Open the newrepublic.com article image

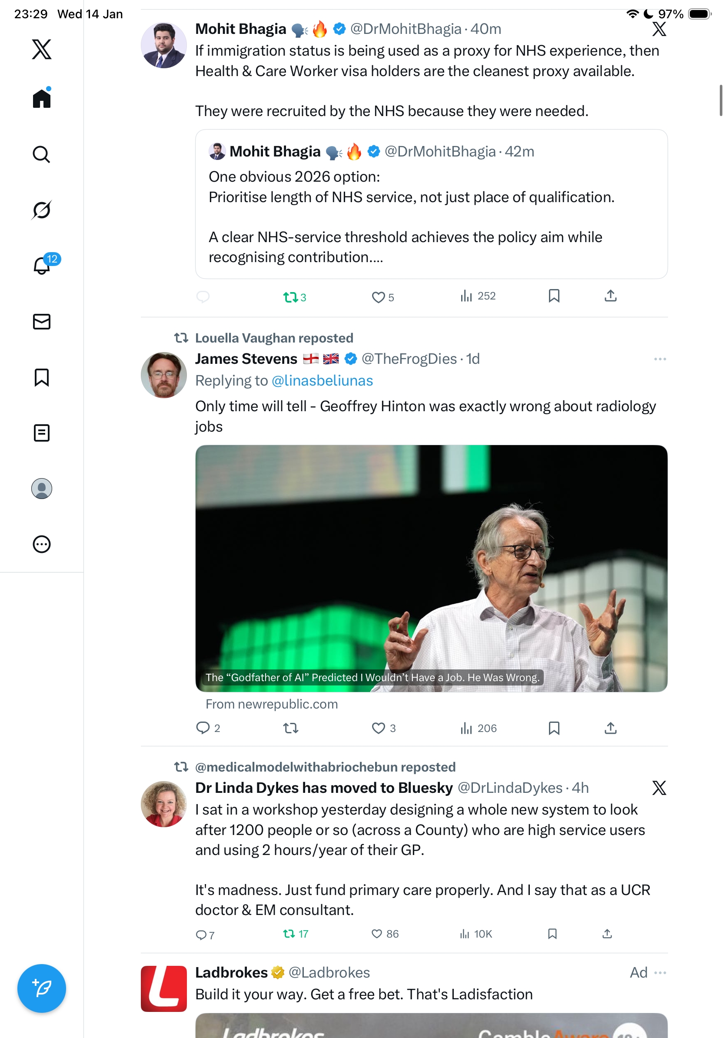point(431,568)
